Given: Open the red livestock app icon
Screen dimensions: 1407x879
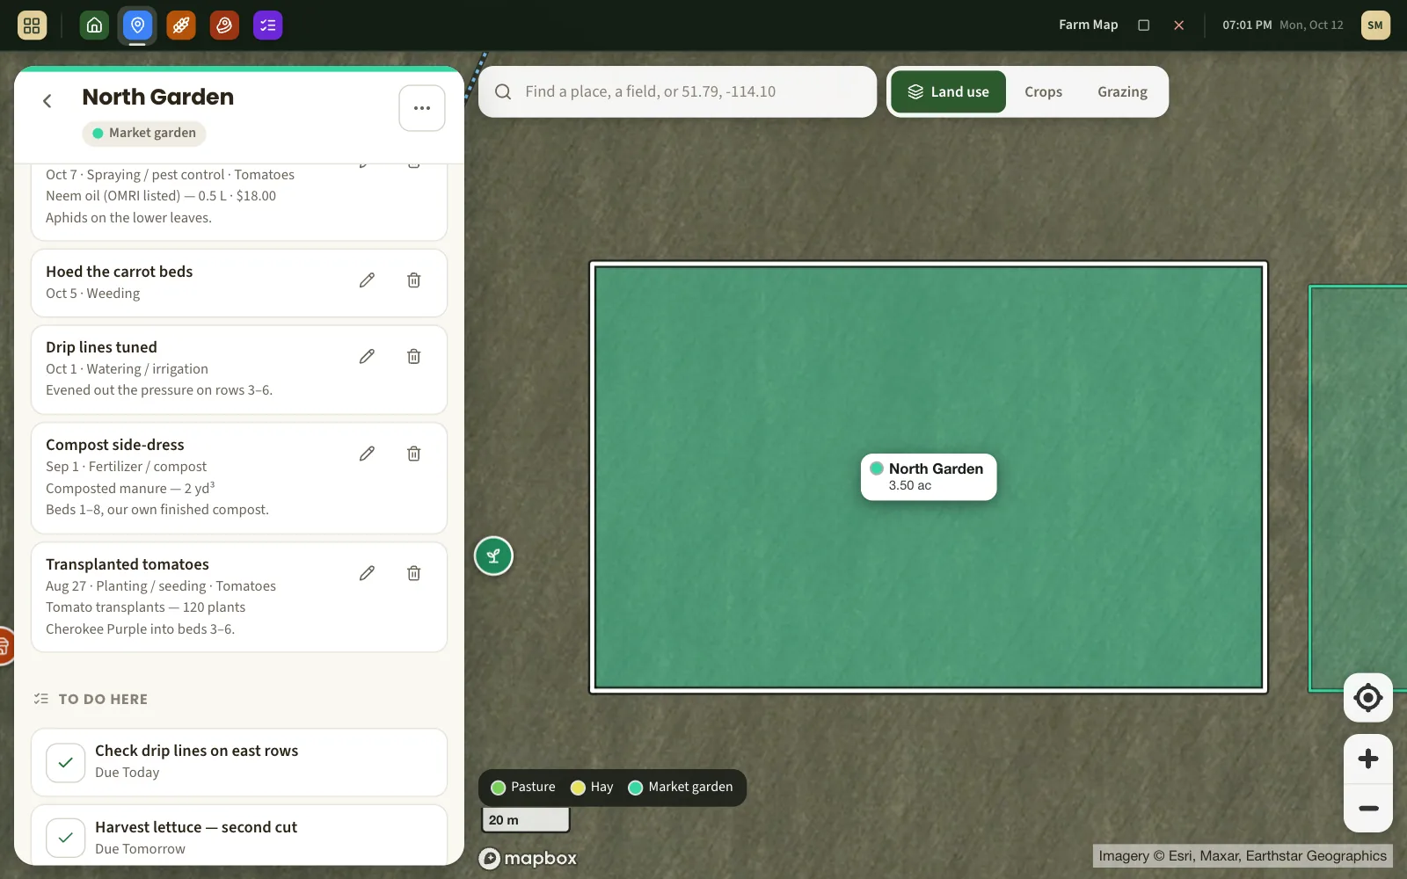Looking at the screenshot, I should pos(224,25).
